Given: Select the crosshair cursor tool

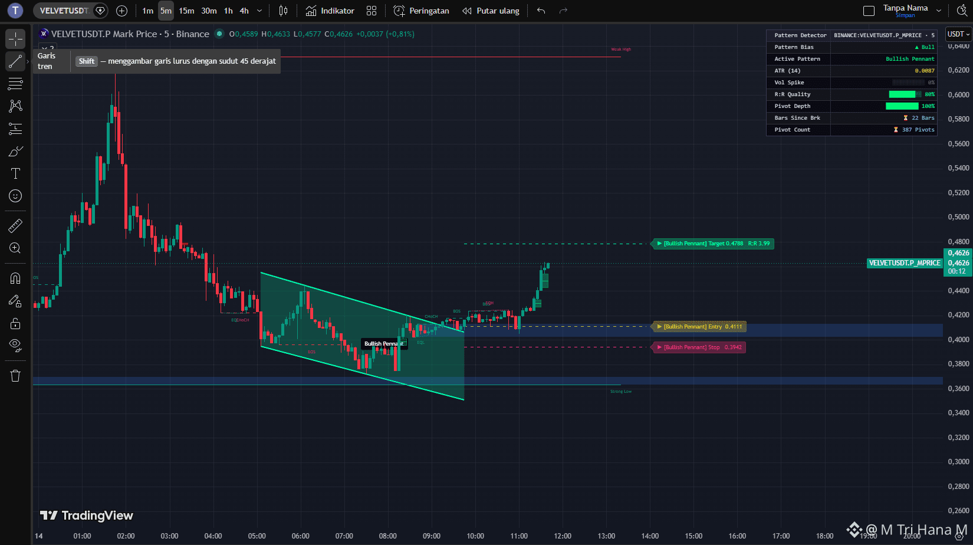Looking at the screenshot, I should [15, 39].
